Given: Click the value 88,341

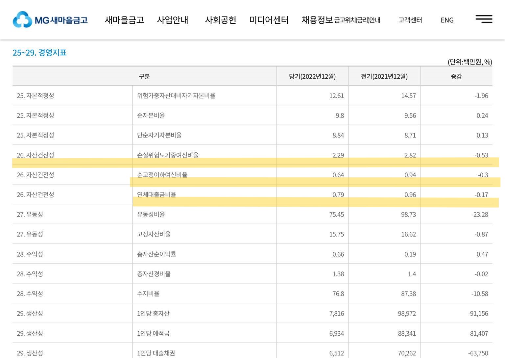Looking at the screenshot, I should [407, 333].
